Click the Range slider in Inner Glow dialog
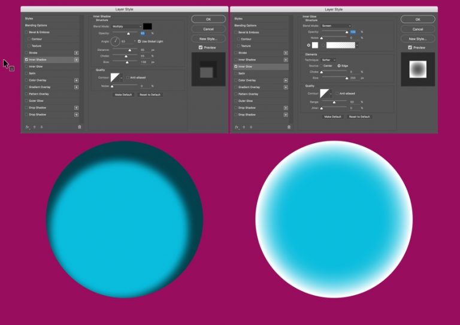Viewport: 460px width, 325px height. (334, 102)
